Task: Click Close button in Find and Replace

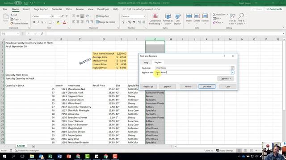Action: tap(228, 87)
